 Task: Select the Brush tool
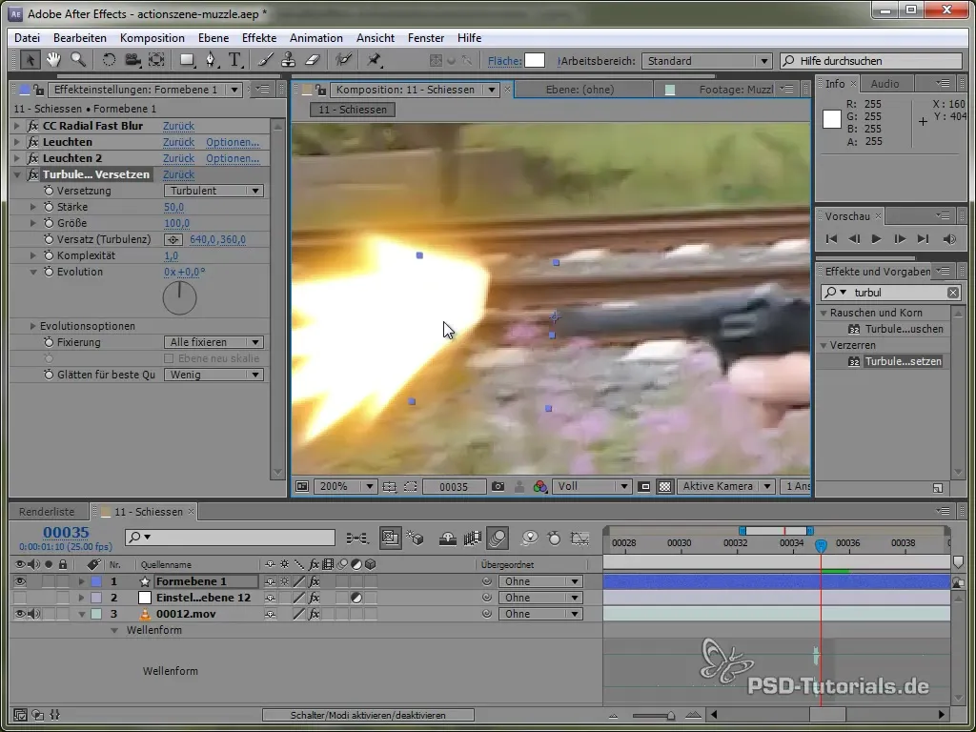click(265, 60)
